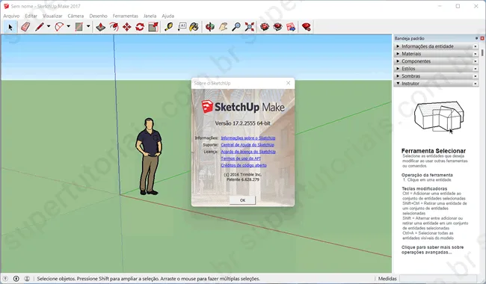Click the Send to LayOut icon
The width and height of the screenshot is (486, 284).
pyautogui.click(x=291, y=27)
